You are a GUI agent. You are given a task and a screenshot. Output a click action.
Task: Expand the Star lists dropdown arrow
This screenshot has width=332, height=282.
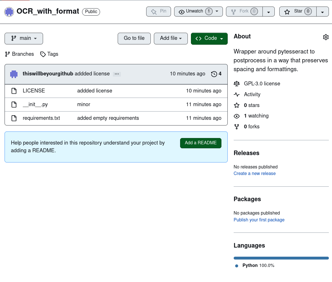coord(322,12)
